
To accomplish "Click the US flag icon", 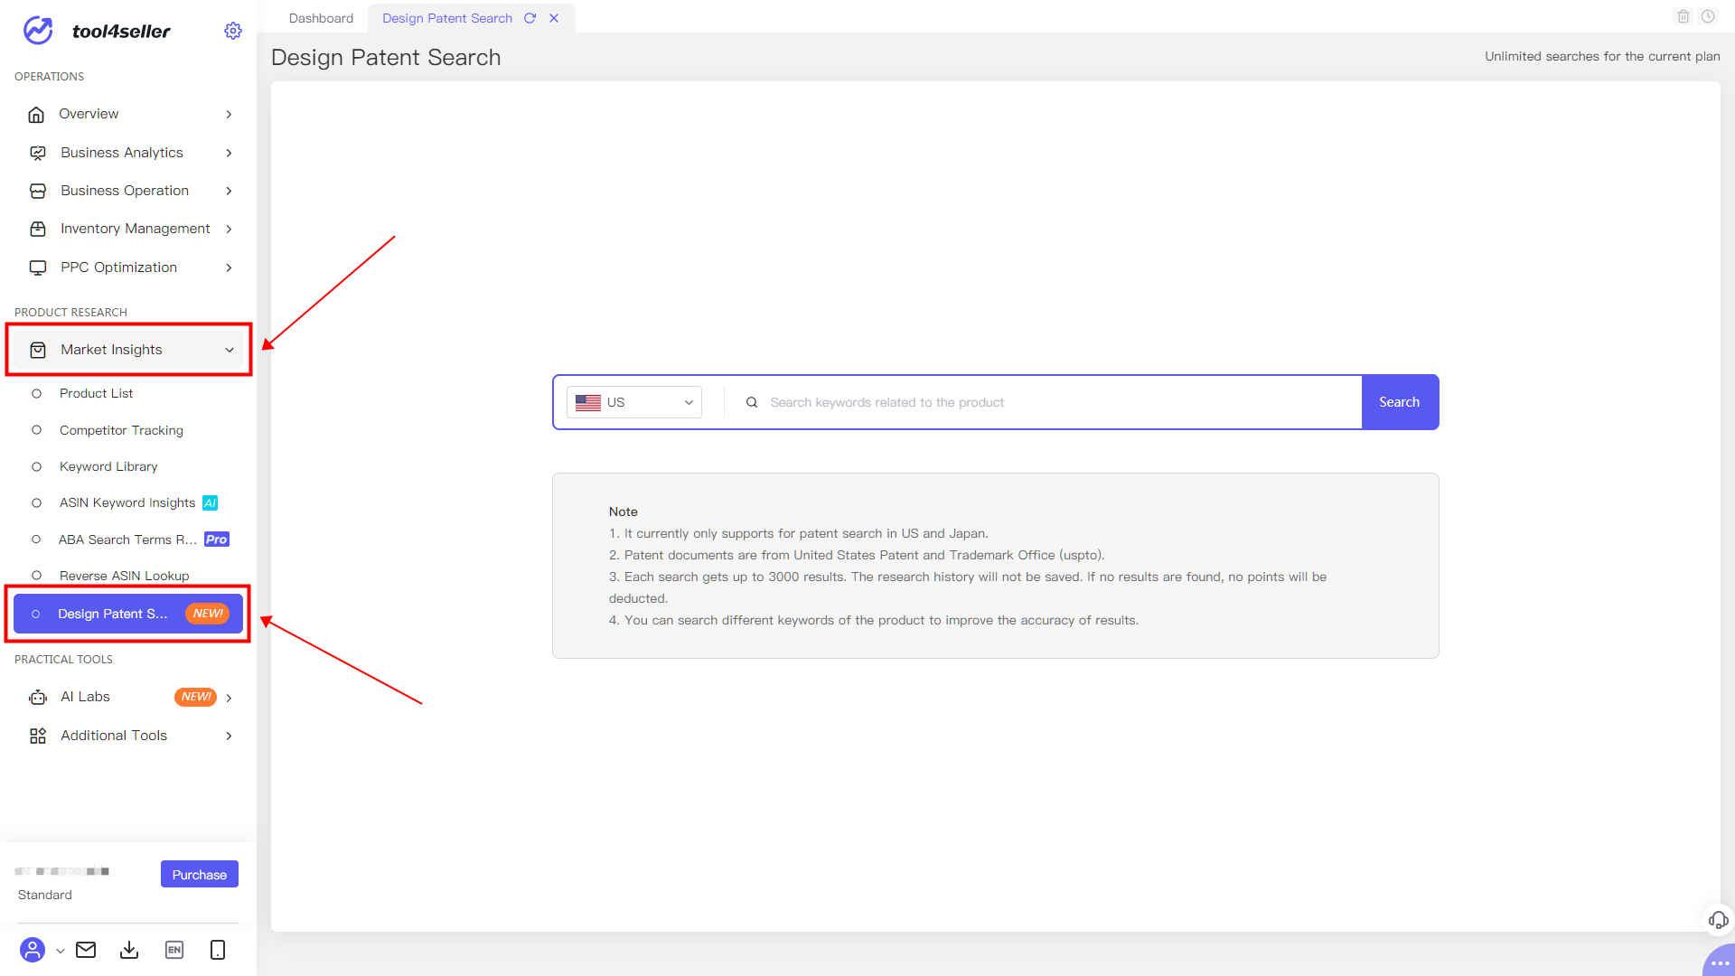I will tap(588, 402).
